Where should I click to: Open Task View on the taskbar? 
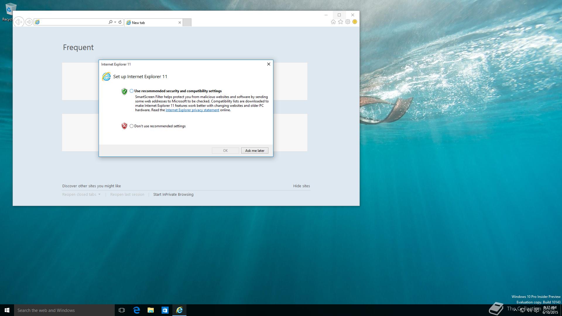point(122,310)
